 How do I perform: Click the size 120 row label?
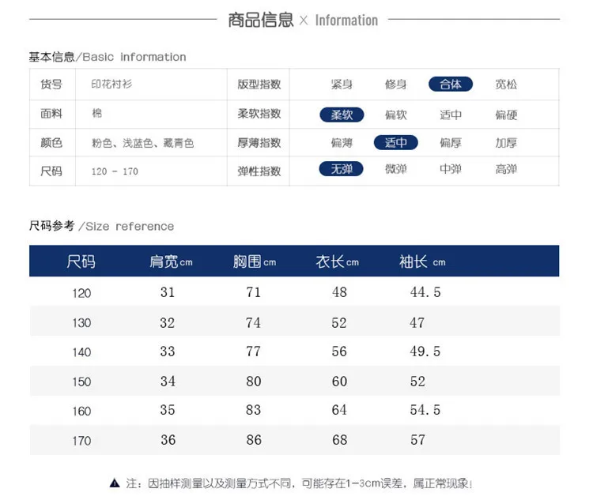point(81,293)
